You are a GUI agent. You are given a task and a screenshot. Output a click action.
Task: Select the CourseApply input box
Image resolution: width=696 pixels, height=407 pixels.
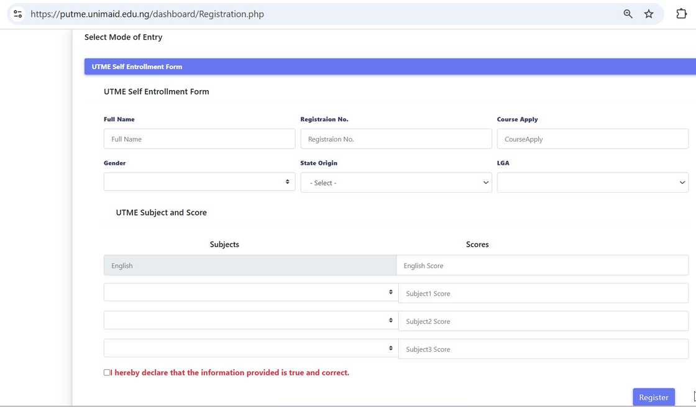pos(592,139)
